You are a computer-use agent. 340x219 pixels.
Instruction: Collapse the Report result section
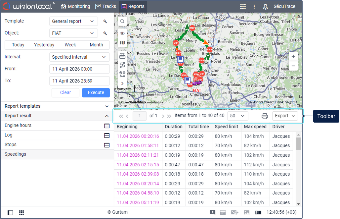click(106, 116)
